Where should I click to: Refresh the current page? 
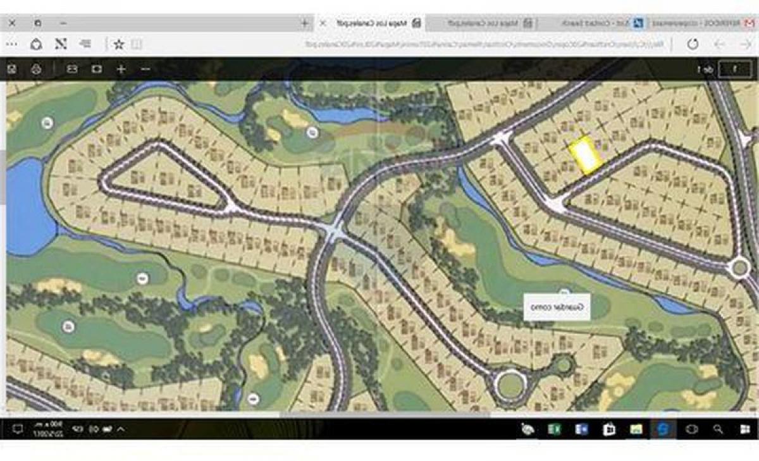(693, 44)
